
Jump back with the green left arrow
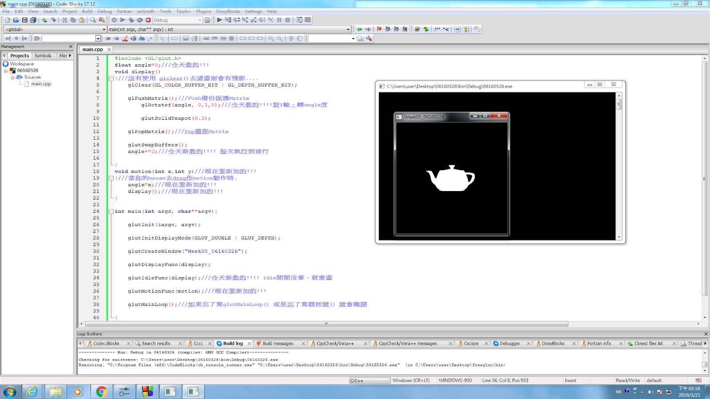pyautogui.click(x=359, y=29)
